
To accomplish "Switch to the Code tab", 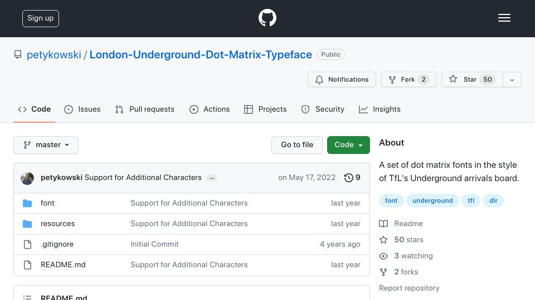I will (34, 109).
